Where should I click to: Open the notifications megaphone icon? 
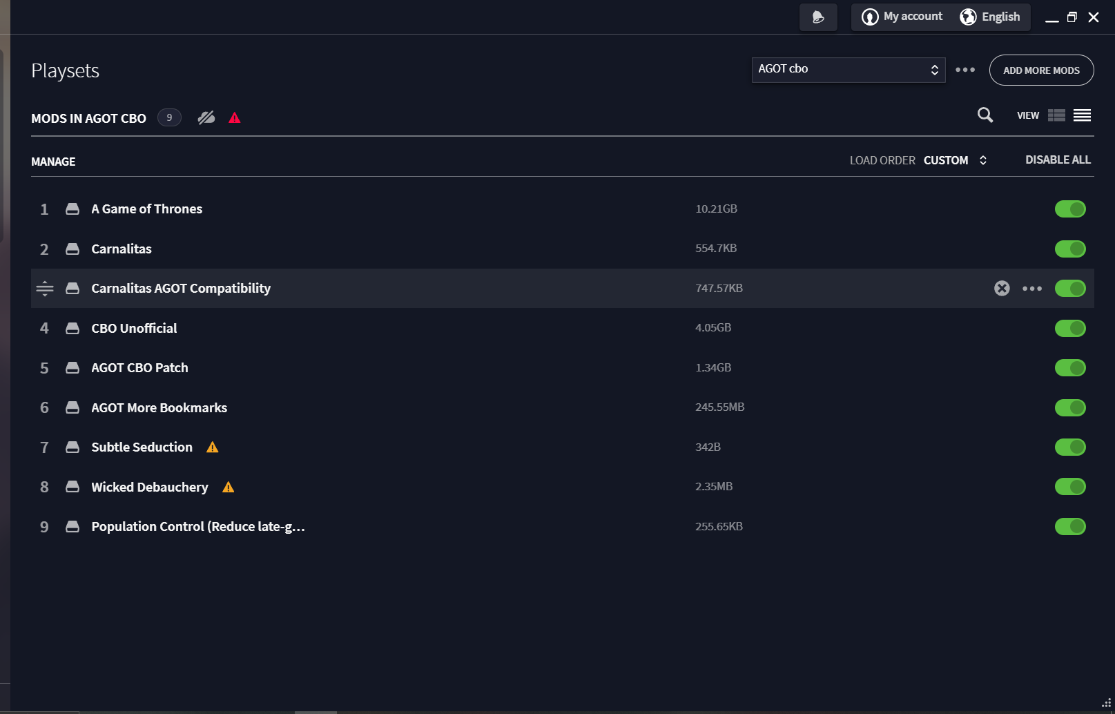[x=818, y=17]
